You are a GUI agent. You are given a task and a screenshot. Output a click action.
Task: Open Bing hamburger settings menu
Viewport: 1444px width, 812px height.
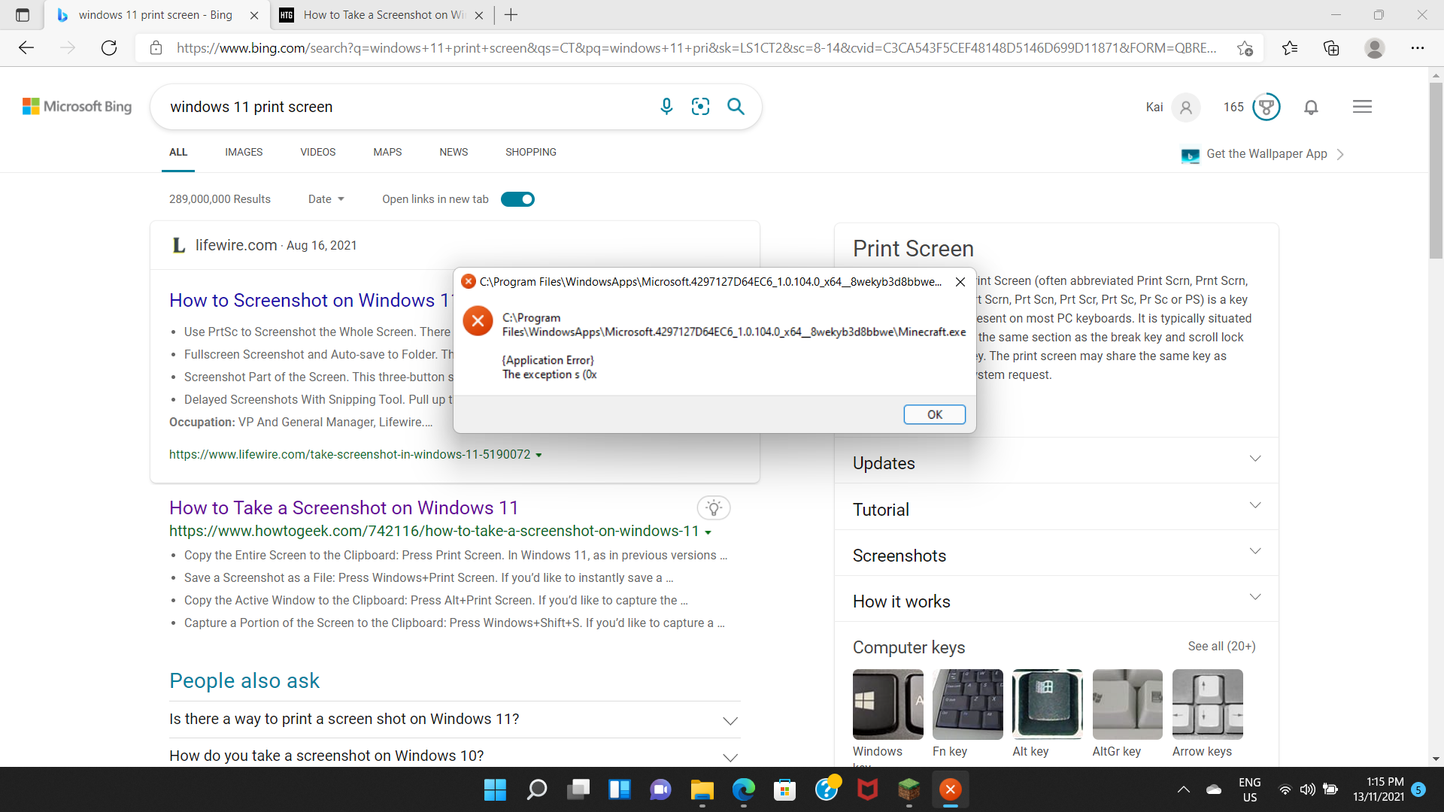(1362, 107)
